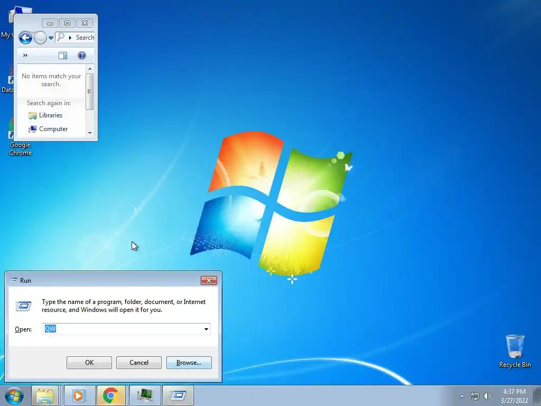Viewport: 541px width, 406px height.
Task: Expand the toolbar overflow chevron in Explorer
Action: click(x=25, y=55)
